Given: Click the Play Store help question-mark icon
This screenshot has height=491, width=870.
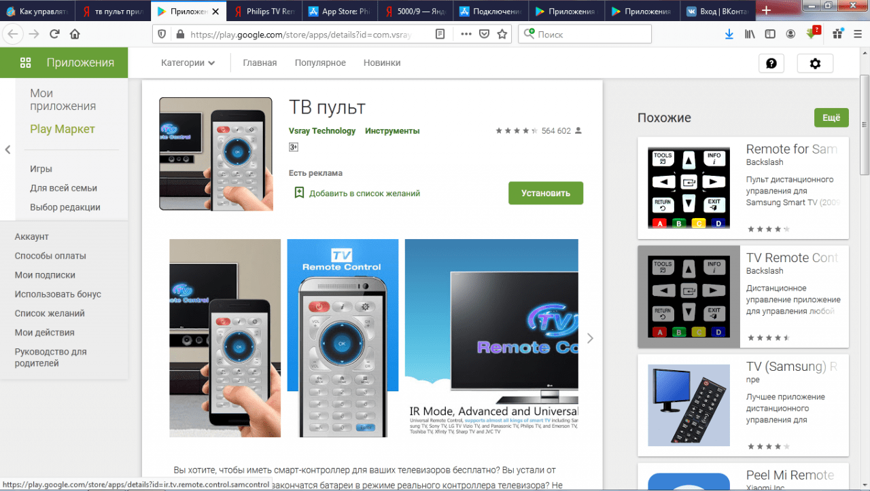Looking at the screenshot, I should point(771,63).
